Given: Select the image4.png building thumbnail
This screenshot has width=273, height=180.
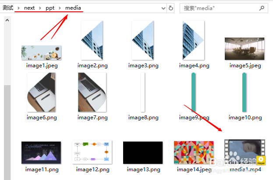Looking at the screenshot, I should (x=193, y=40).
